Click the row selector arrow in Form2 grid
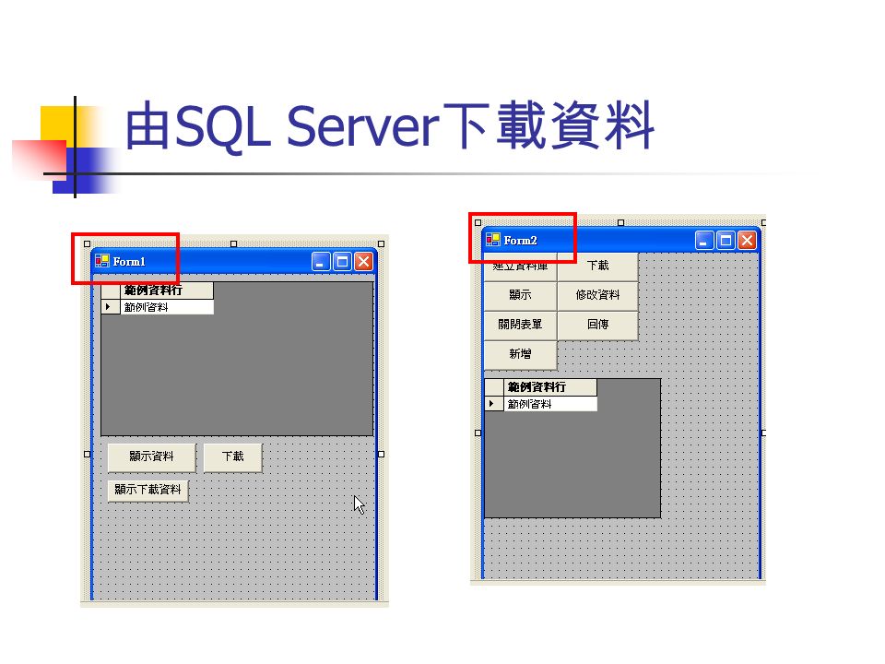This screenshot has height=664, width=885. tap(494, 404)
